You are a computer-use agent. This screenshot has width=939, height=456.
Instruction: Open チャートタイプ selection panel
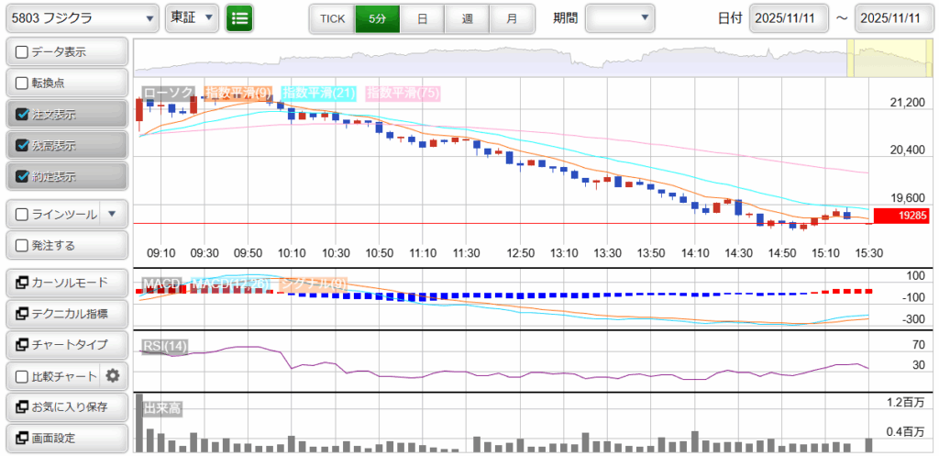pos(66,345)
